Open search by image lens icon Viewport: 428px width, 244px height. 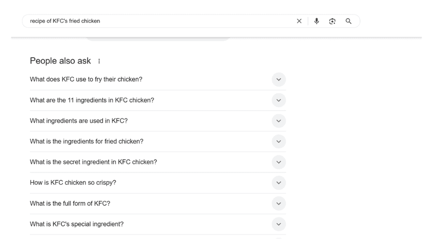click(x=332, y=21)
